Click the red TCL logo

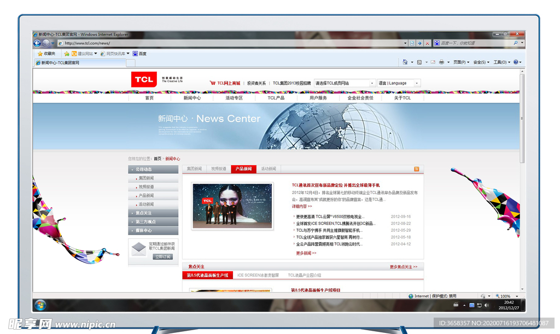coord(144,79)
